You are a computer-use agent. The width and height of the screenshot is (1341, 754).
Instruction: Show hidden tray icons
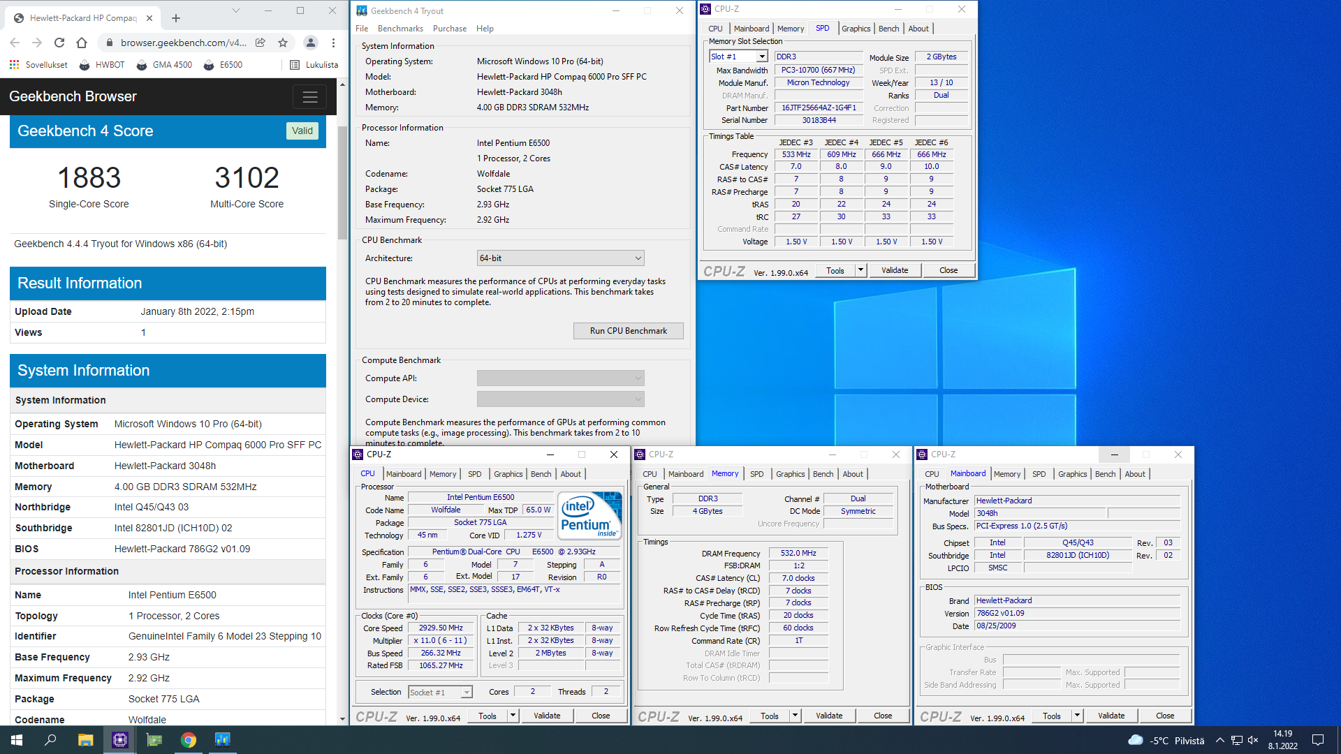pos(1219,741)
